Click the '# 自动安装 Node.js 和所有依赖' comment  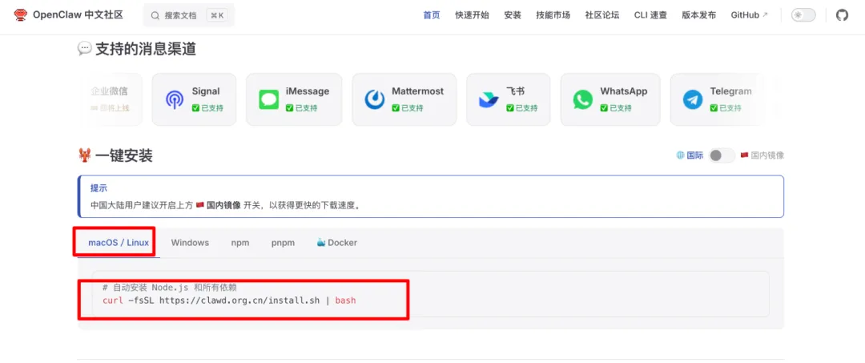(x=169, y=288)
